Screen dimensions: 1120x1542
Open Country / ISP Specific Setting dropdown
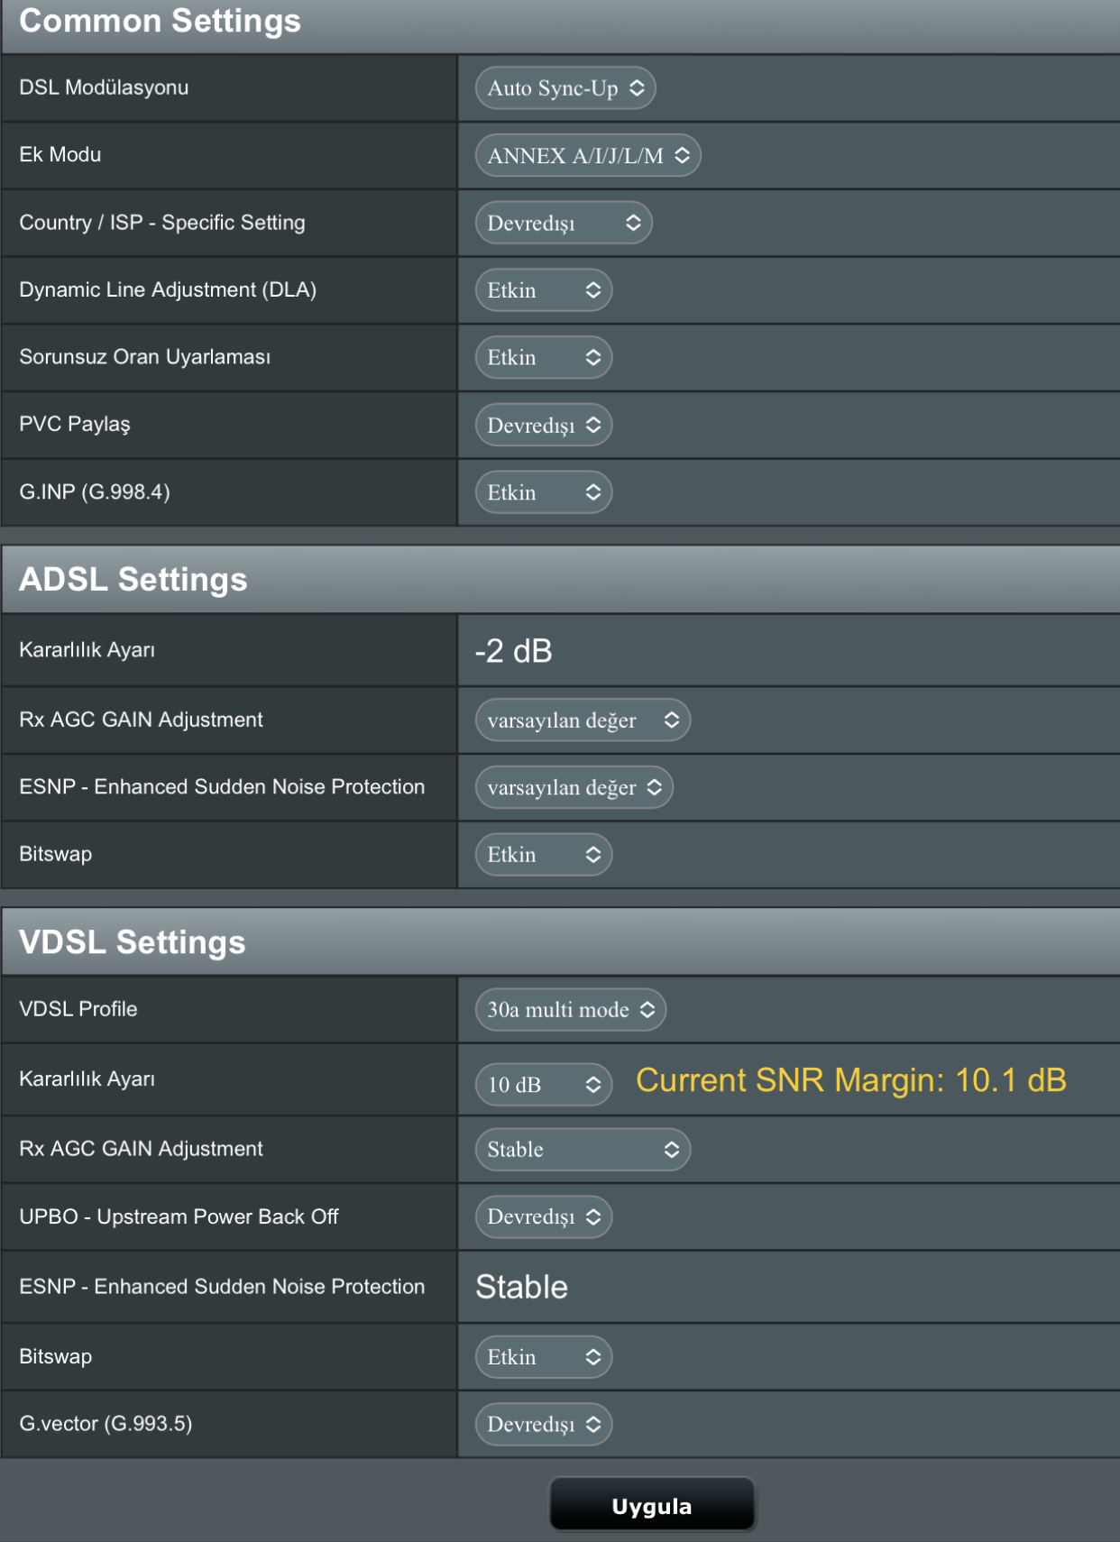pos(564,224)
